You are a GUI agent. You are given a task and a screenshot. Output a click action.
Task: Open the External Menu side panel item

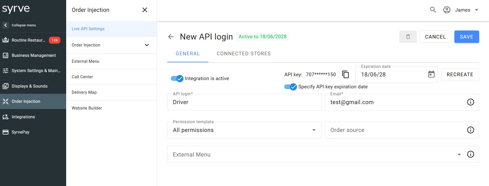pos(111,61)
